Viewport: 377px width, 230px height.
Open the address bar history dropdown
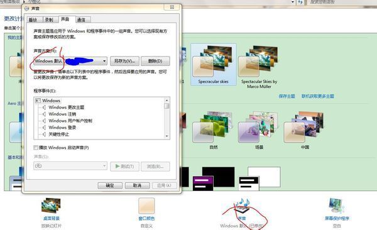(x=293, y=2)
